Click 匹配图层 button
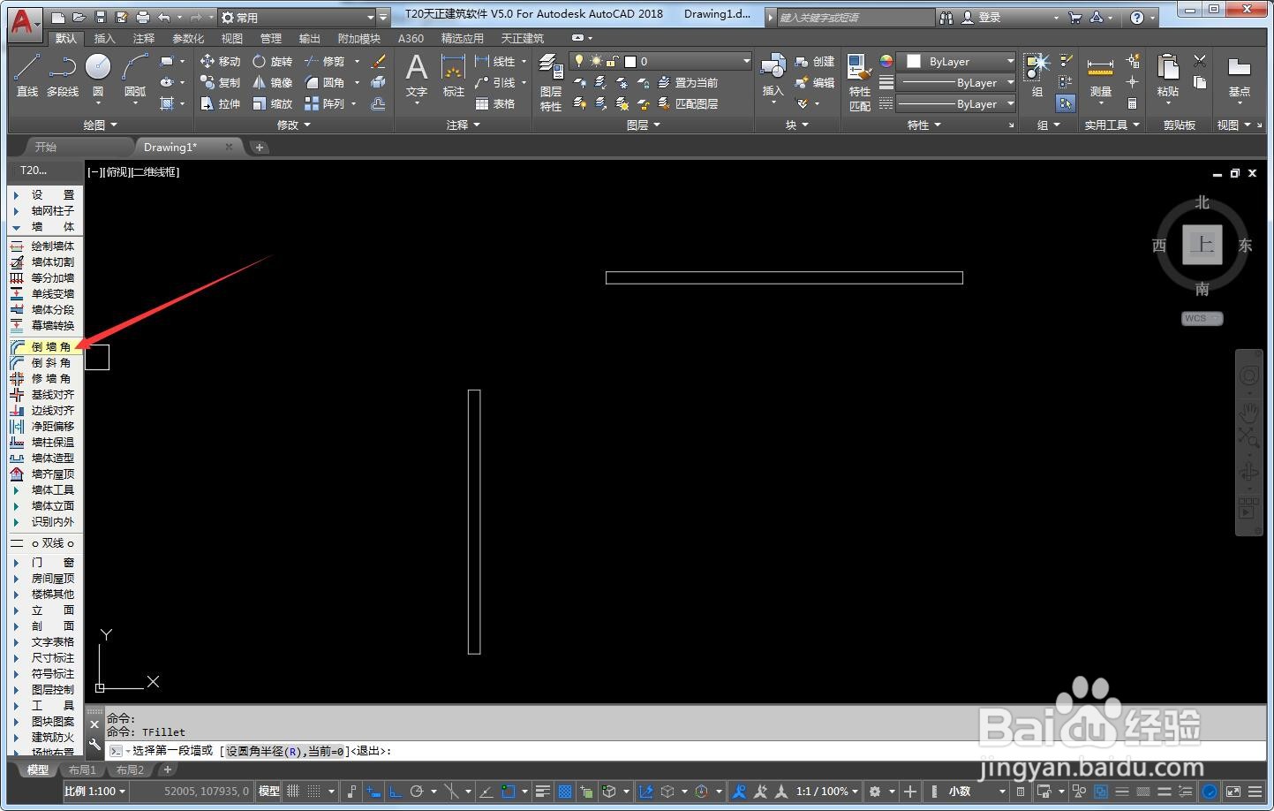This screenshot has width=1274, height=811. pos(688,103)
